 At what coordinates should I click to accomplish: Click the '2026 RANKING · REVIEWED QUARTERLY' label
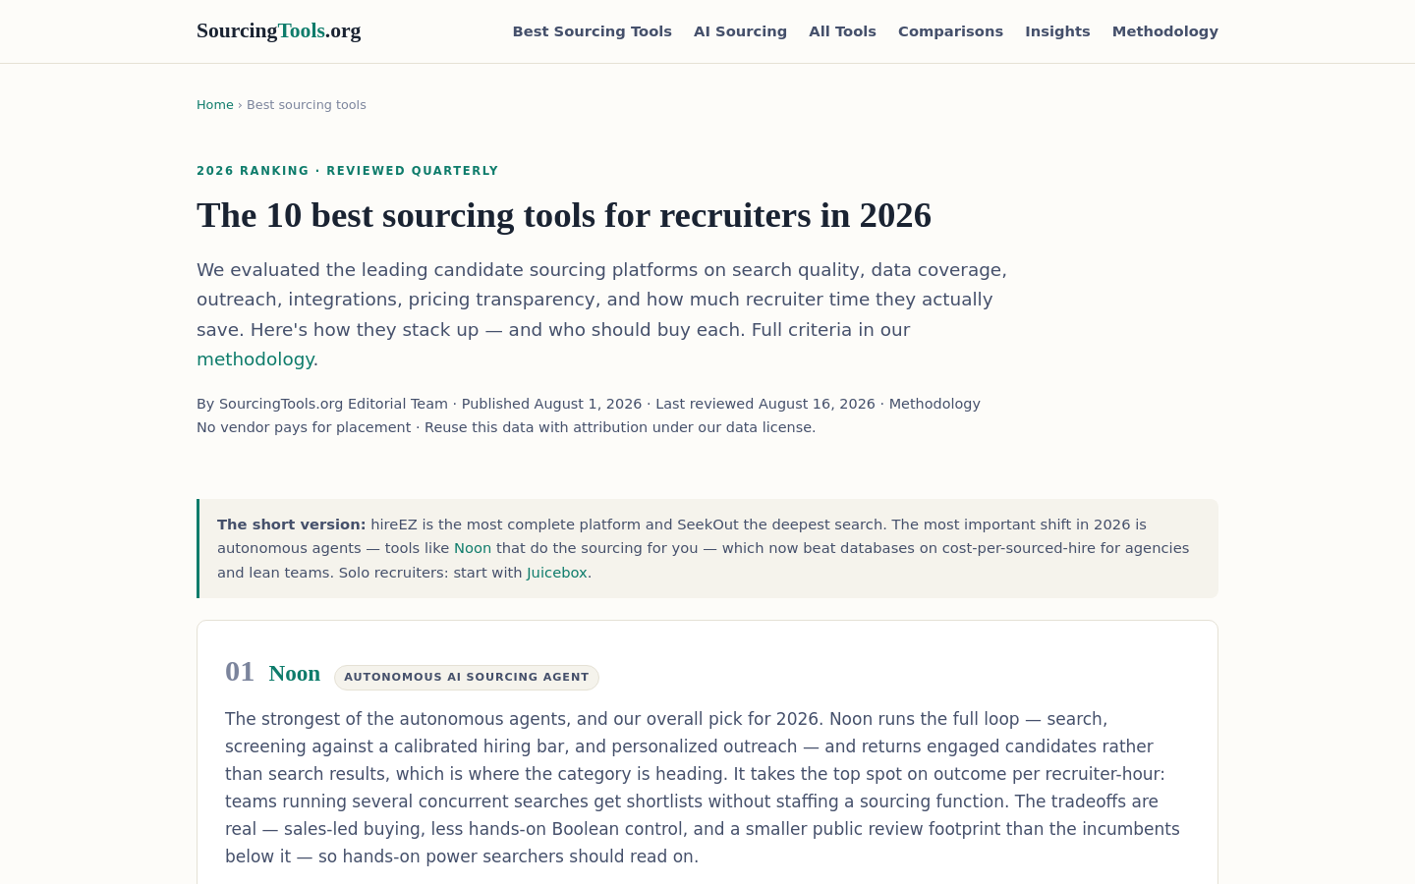click(x=348, y=171)
